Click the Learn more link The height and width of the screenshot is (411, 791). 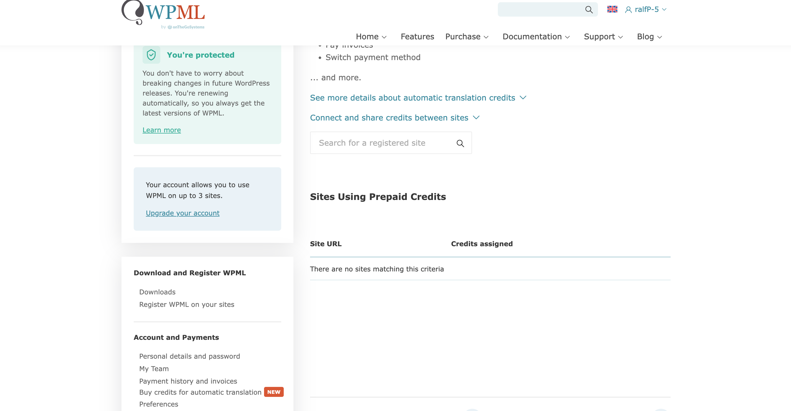161,130
